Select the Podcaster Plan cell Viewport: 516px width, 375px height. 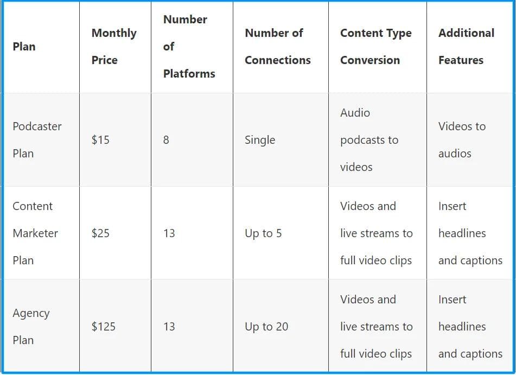(37, 139)
